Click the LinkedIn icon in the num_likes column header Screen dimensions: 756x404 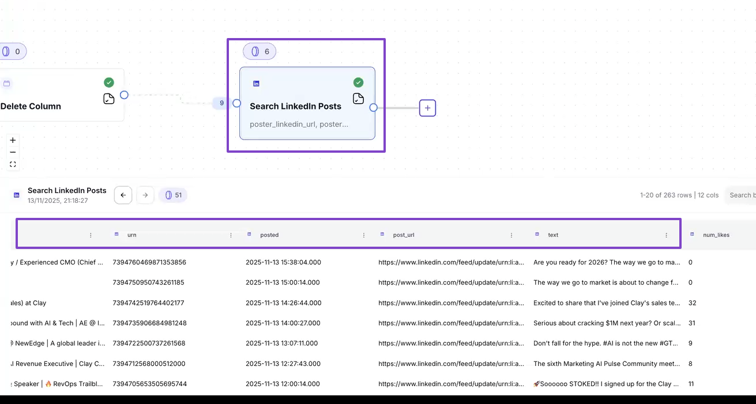pyautogui.click(x=692, y=235)
